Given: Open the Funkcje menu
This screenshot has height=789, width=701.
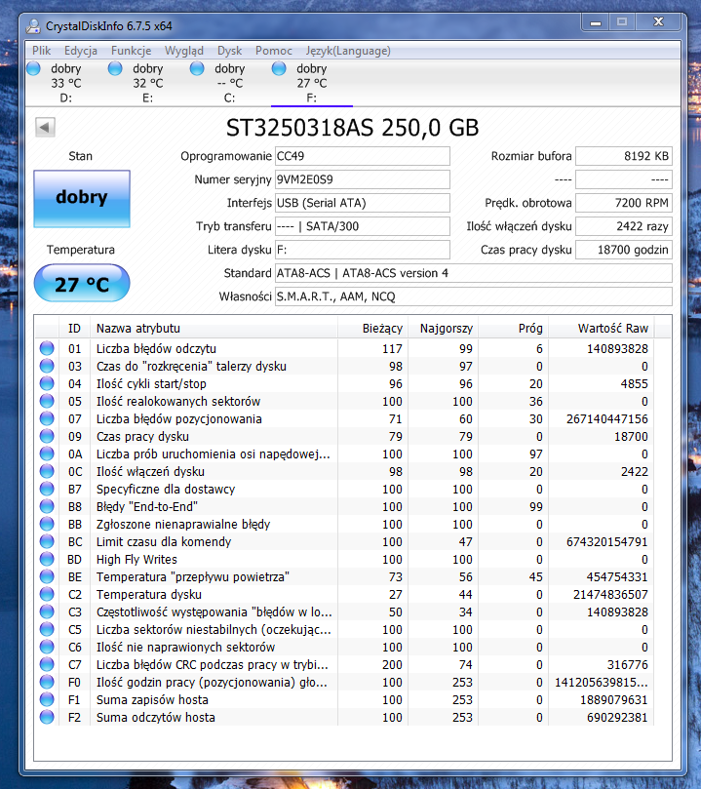Looking at the screenshot, I should (x=131, y=51).
